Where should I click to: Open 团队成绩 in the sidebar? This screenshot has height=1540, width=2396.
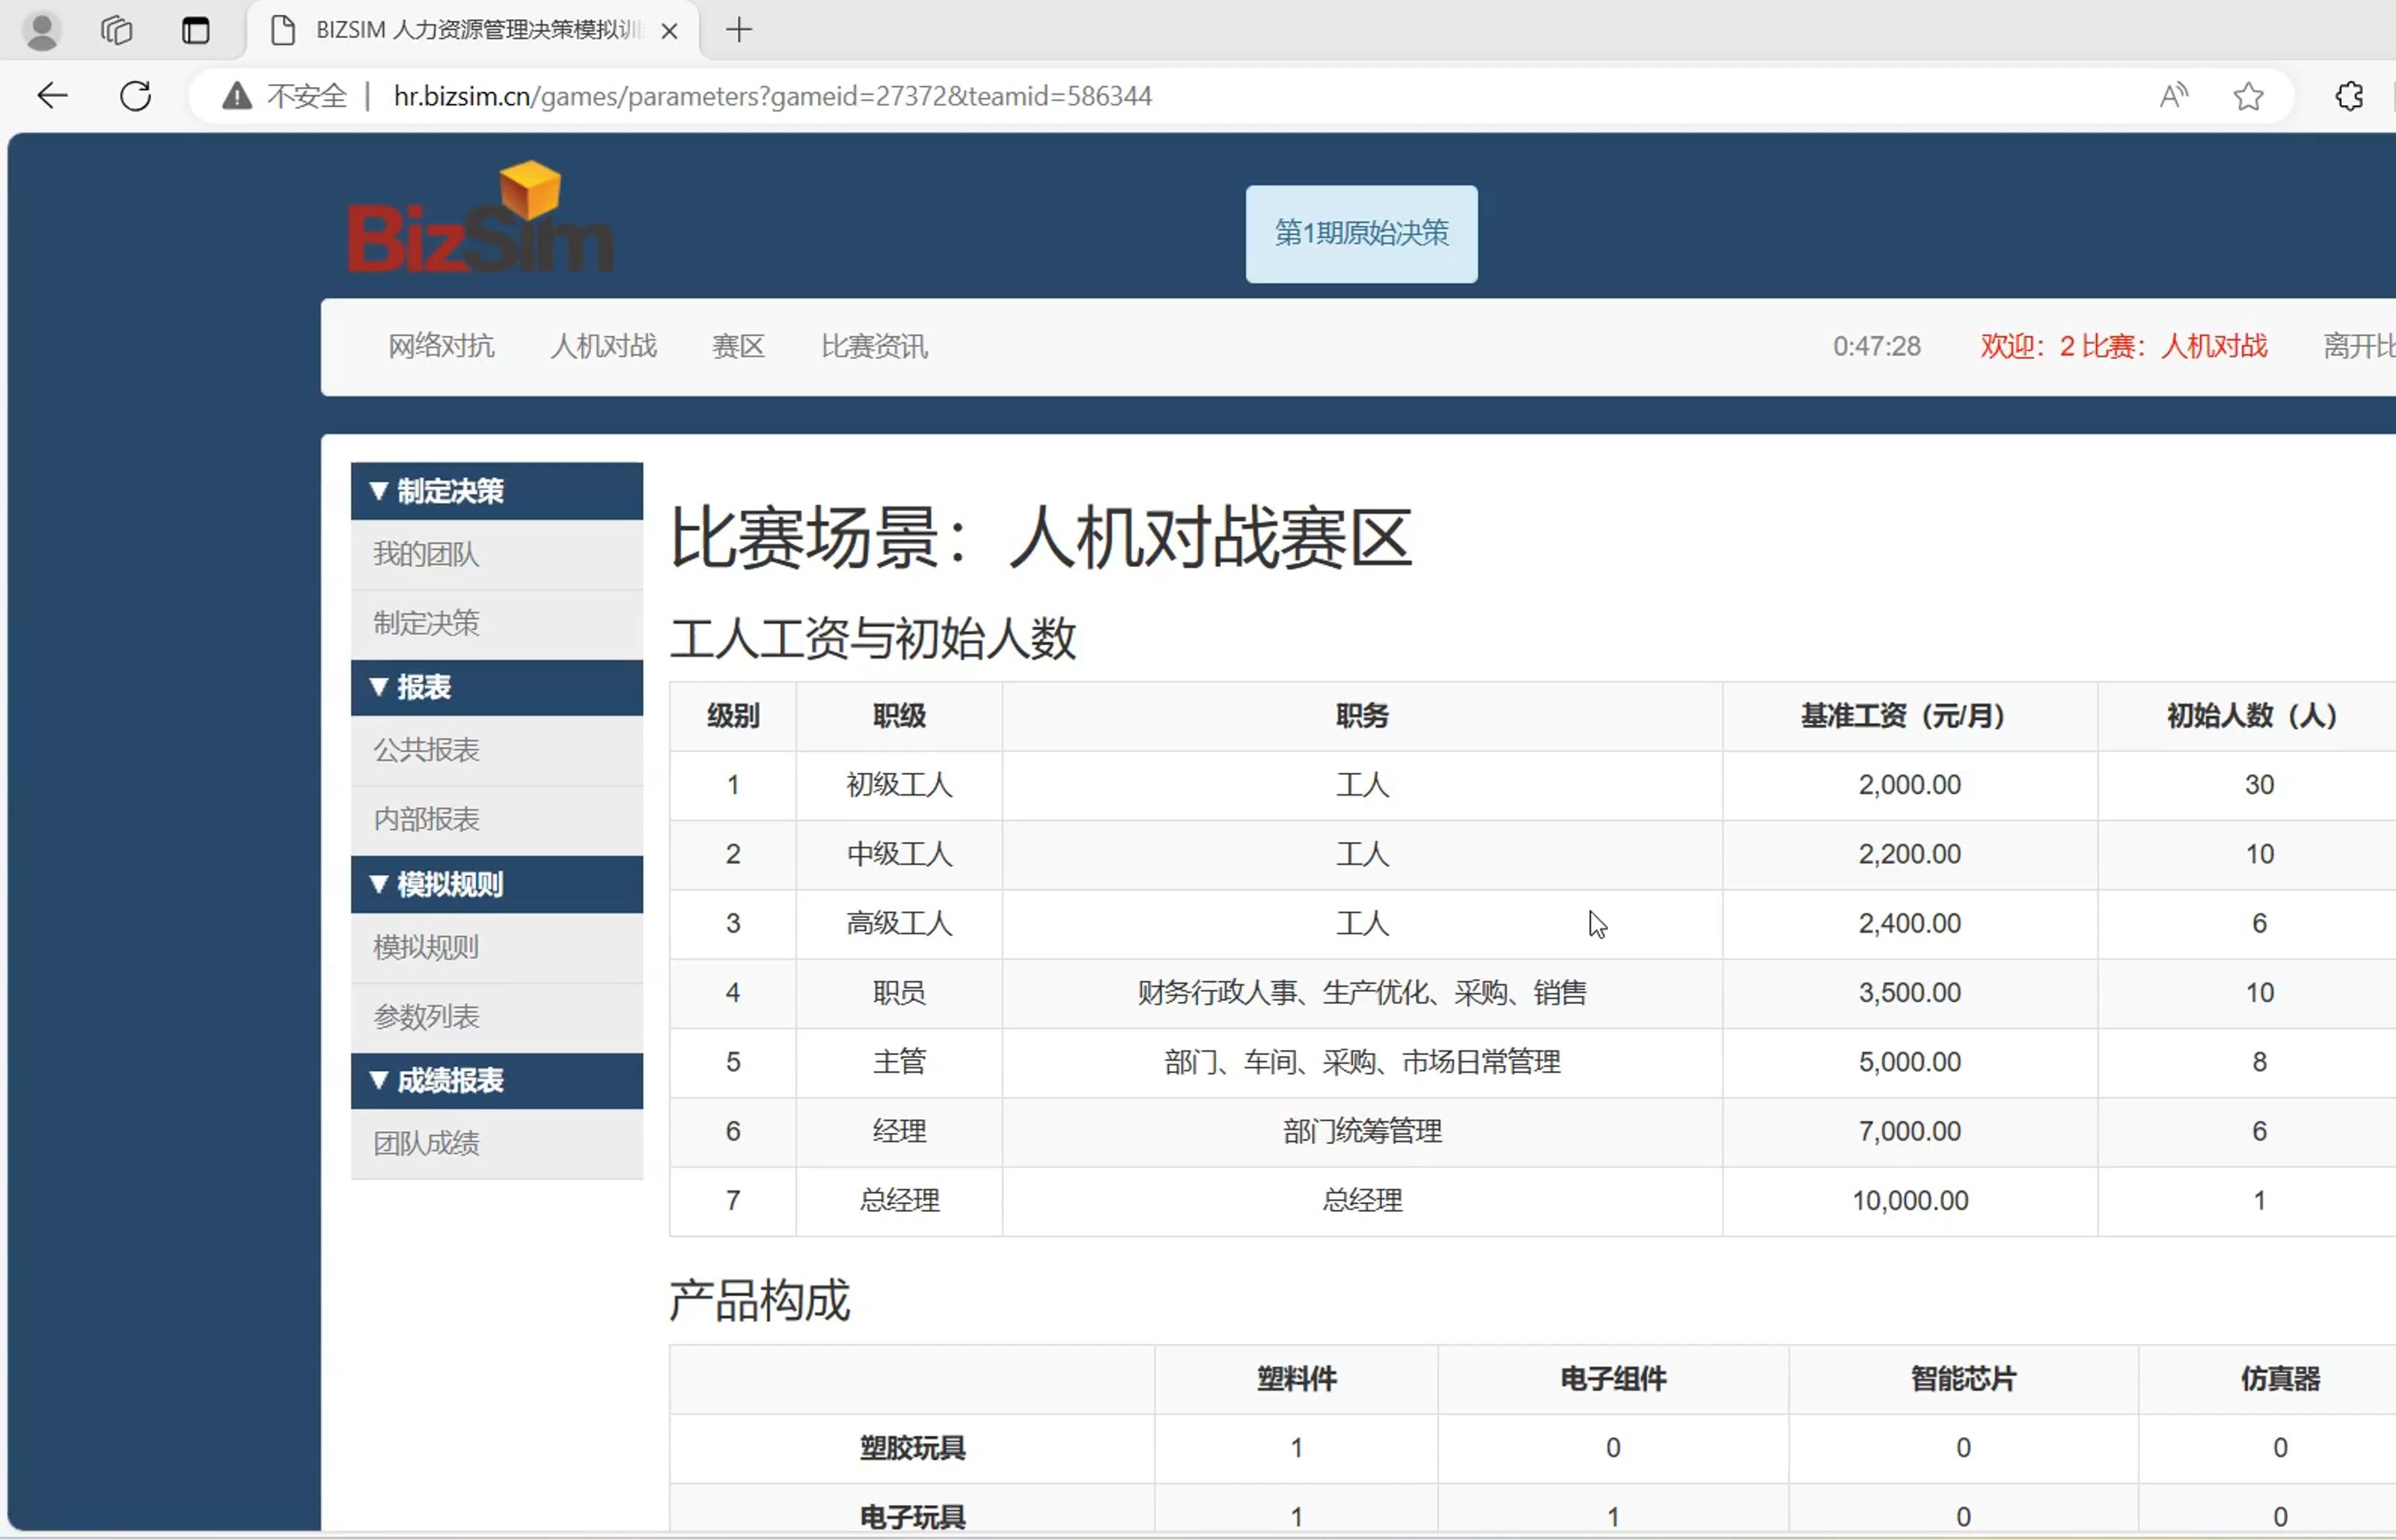[x=497, y=1143]
